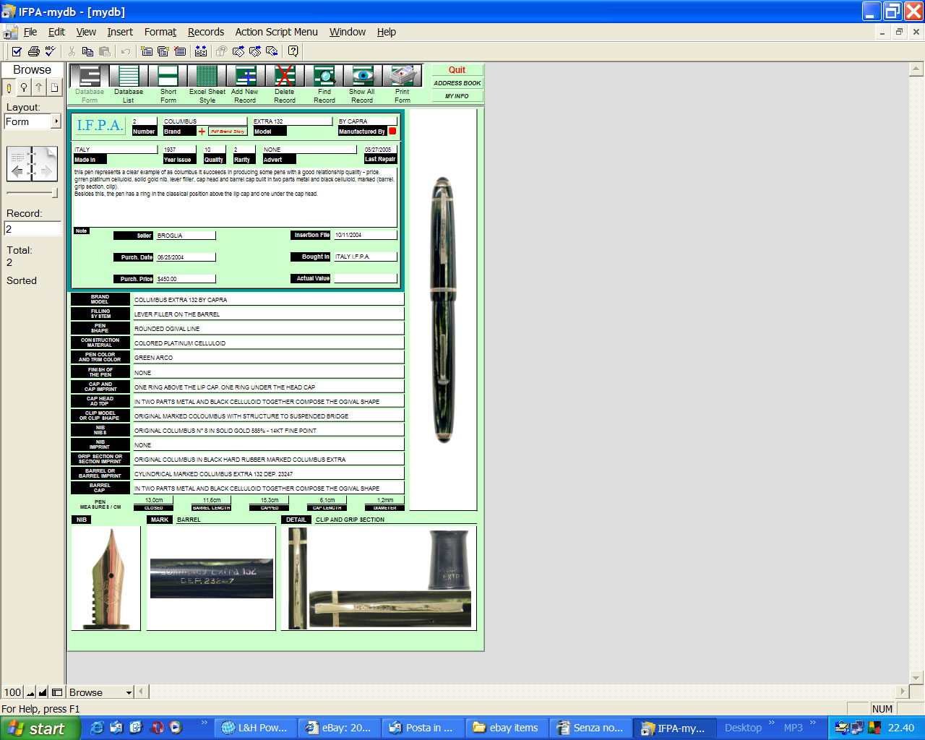Open Excel Sheet Style view
This screenshot has height=740, width=925.
click(207, 76)
